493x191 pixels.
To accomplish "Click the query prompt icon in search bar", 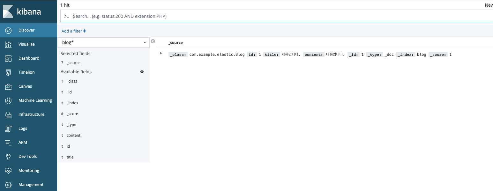I will pyautogui.click(x=66, y=16).
